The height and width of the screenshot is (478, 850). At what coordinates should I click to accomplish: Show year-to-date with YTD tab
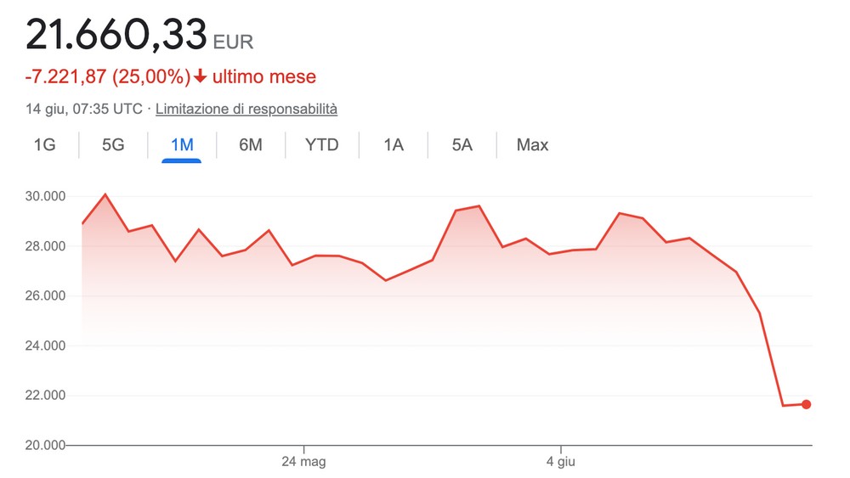coord(321,145)
